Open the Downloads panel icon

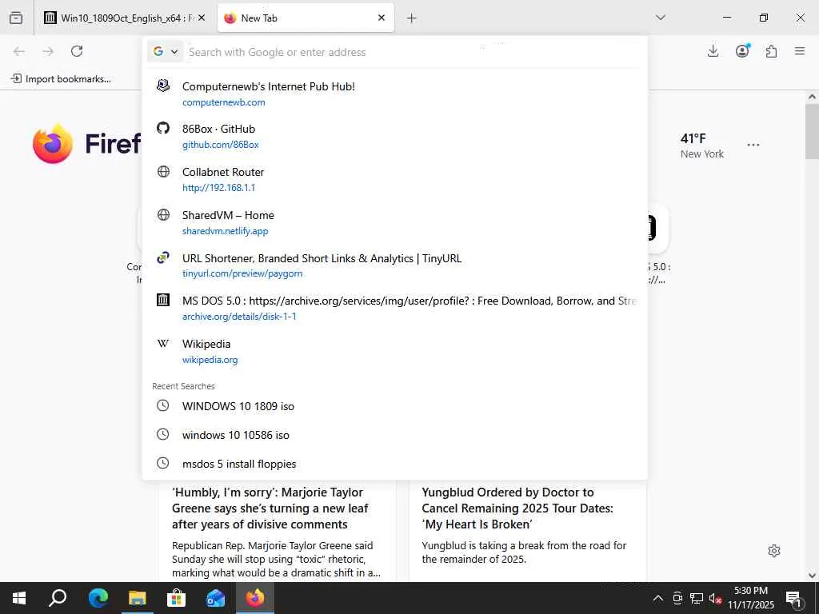pyautogui.click(x=713, y=51)
